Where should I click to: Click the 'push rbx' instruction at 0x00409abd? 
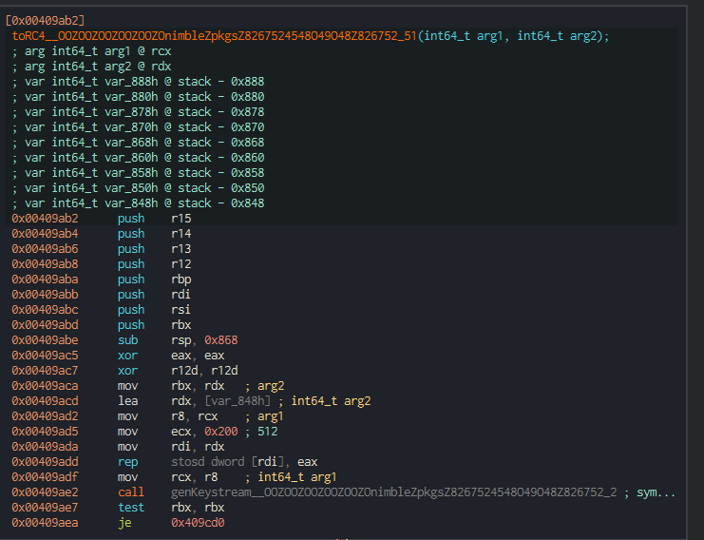[155, 325]
